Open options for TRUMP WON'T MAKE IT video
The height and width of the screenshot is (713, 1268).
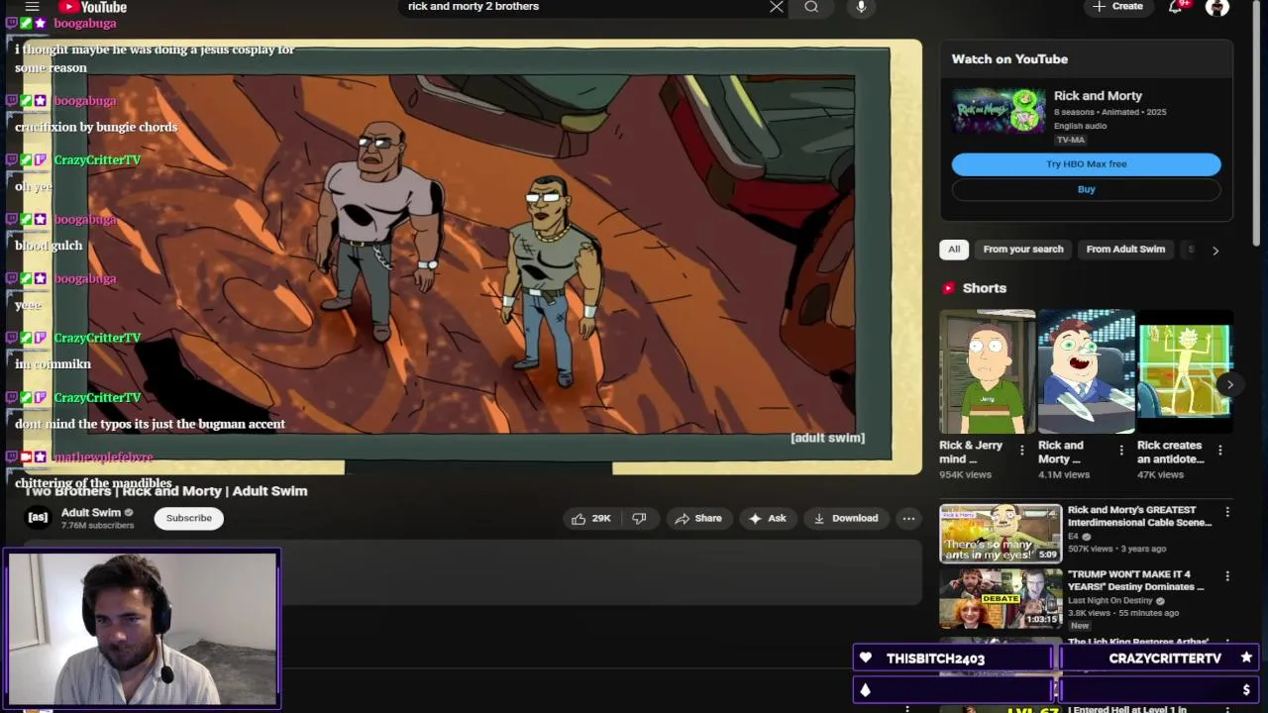pyautogui.click(x=1227, y=576)
